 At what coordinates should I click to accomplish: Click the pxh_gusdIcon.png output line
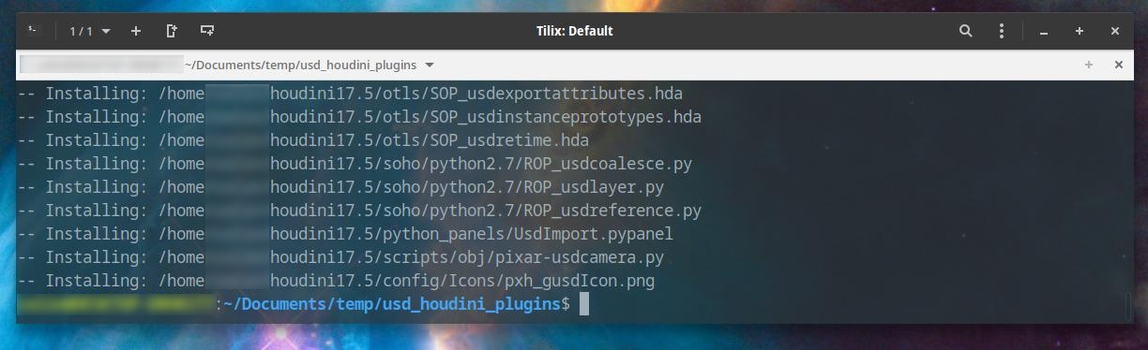(336, 281)
